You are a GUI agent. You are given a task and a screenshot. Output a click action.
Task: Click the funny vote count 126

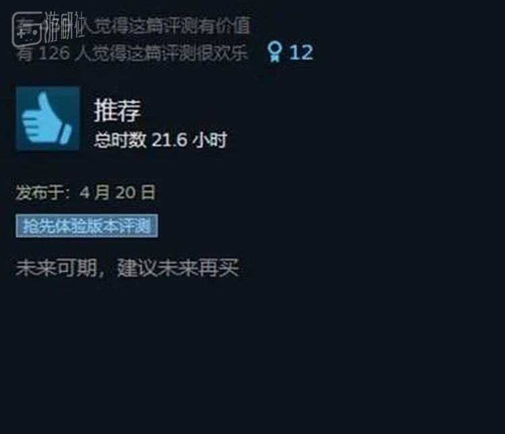click(54, 53)
